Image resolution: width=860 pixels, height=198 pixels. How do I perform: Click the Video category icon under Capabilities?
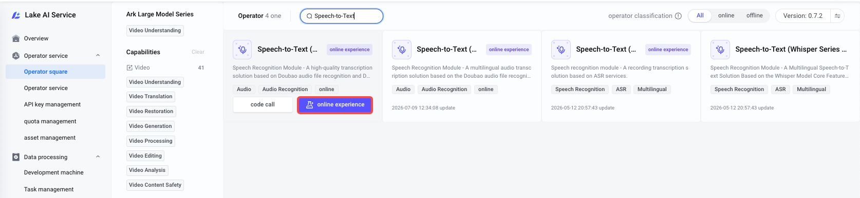pyautogui.click(x=129, y=68)
